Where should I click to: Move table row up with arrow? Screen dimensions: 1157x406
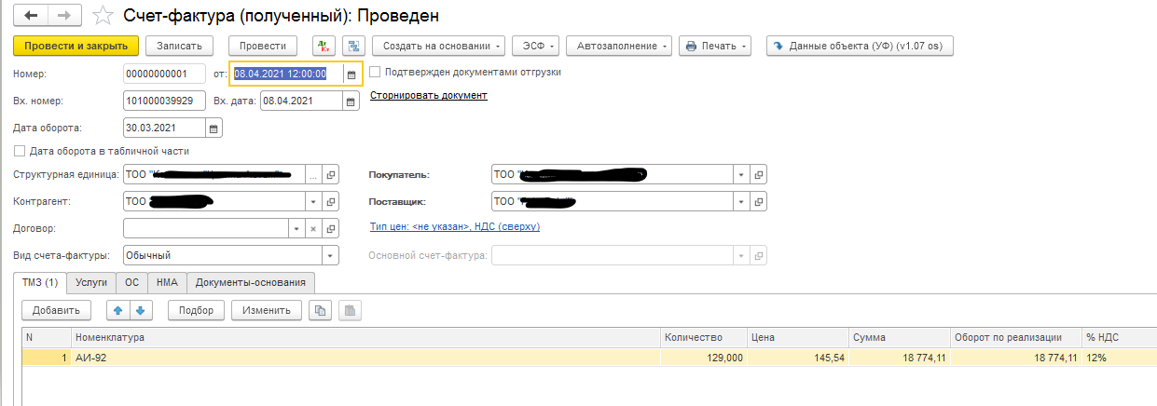coord(117,311)
